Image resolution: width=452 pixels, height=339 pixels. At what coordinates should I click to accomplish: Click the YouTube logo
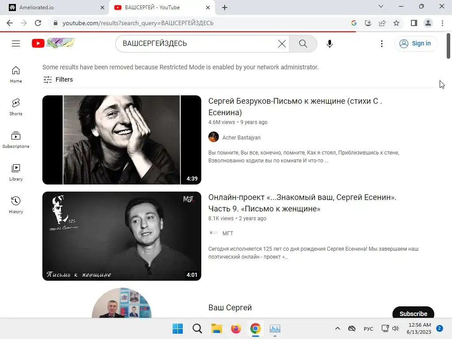click(x=53, y=43)
